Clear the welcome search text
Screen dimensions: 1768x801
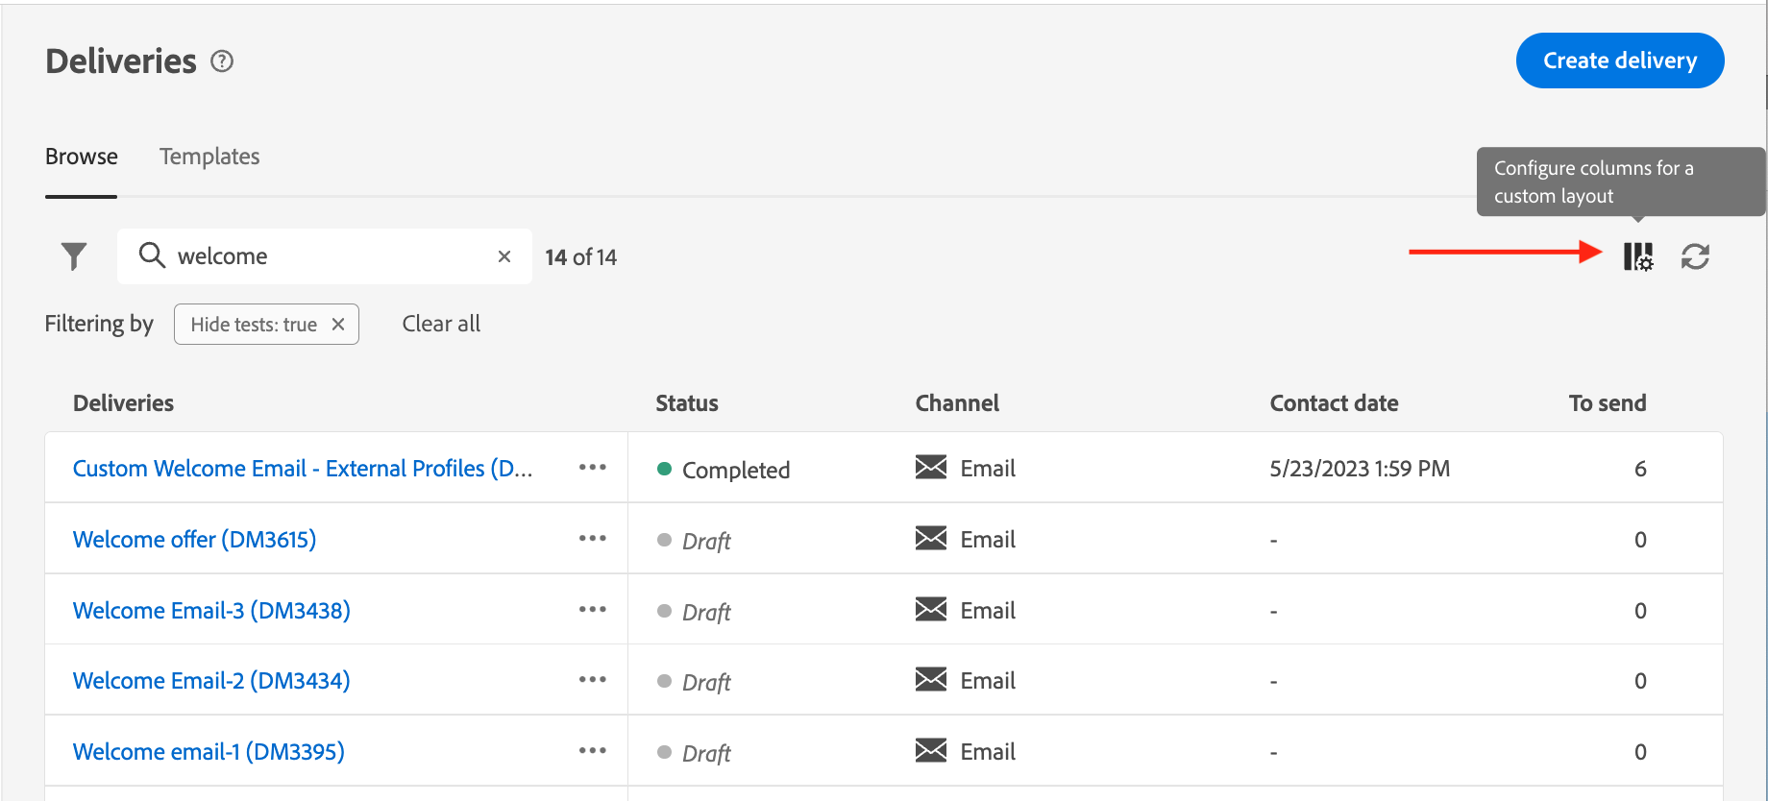(x=504, y=256)
